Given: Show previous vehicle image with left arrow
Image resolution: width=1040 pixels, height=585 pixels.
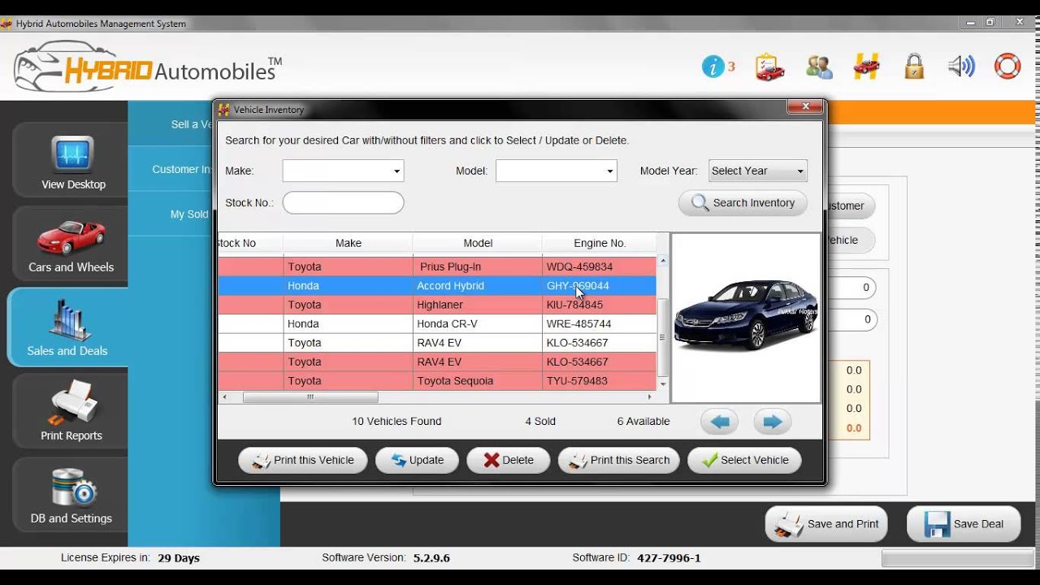Looking at the screenshot, I should coord(720,421).
